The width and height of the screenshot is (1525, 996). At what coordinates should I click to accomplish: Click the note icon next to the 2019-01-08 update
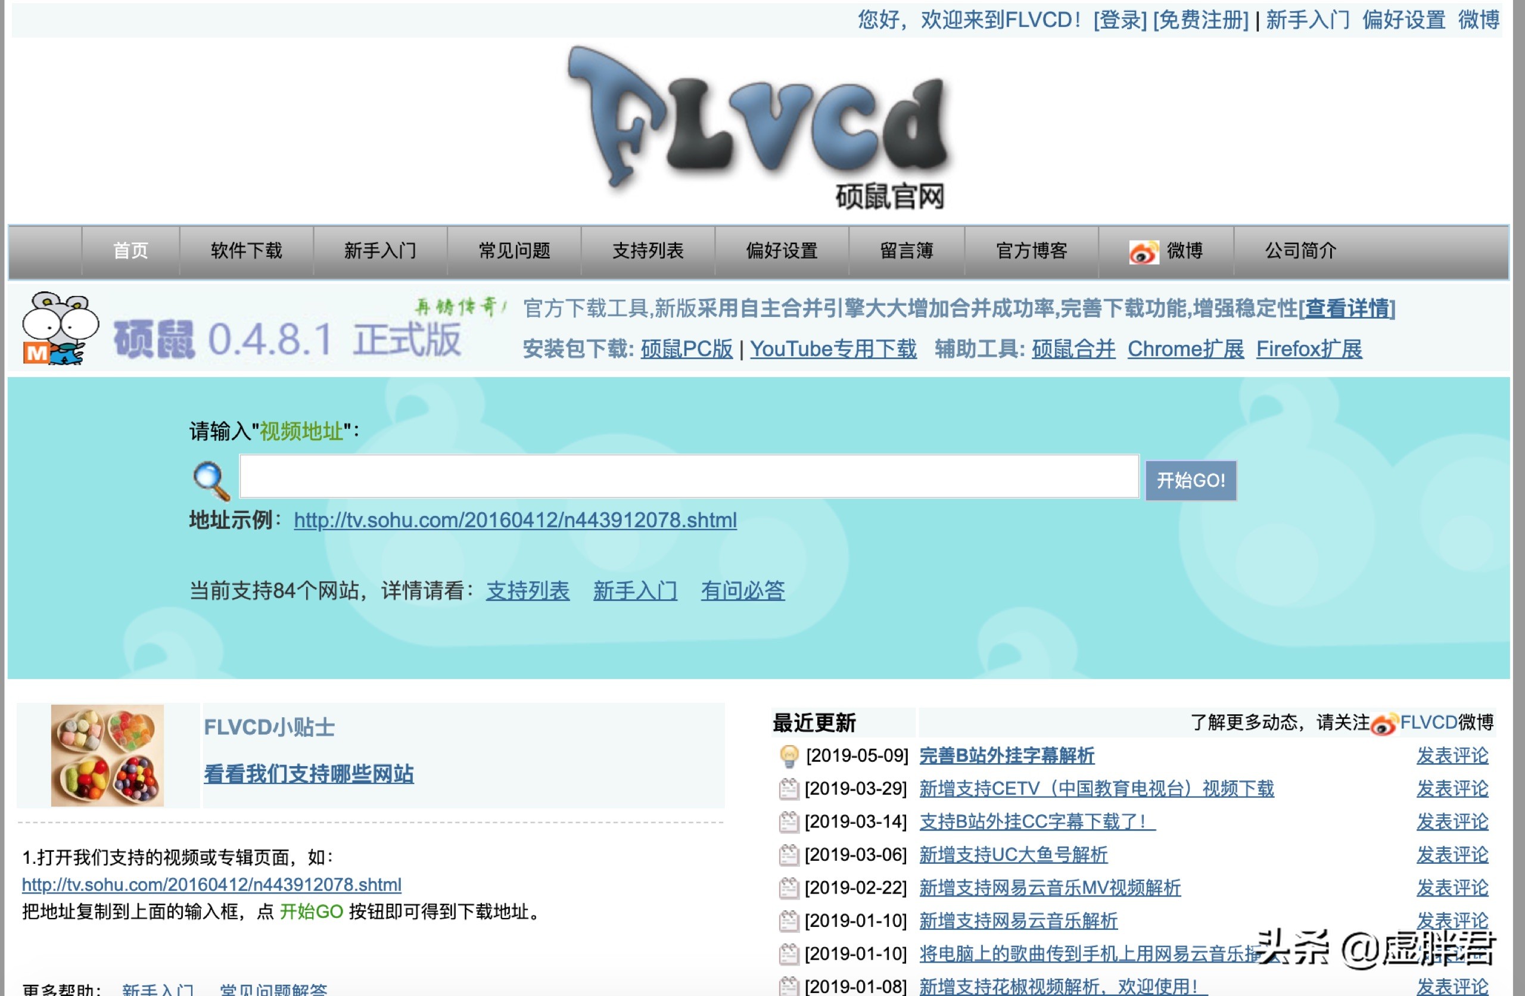788,985
